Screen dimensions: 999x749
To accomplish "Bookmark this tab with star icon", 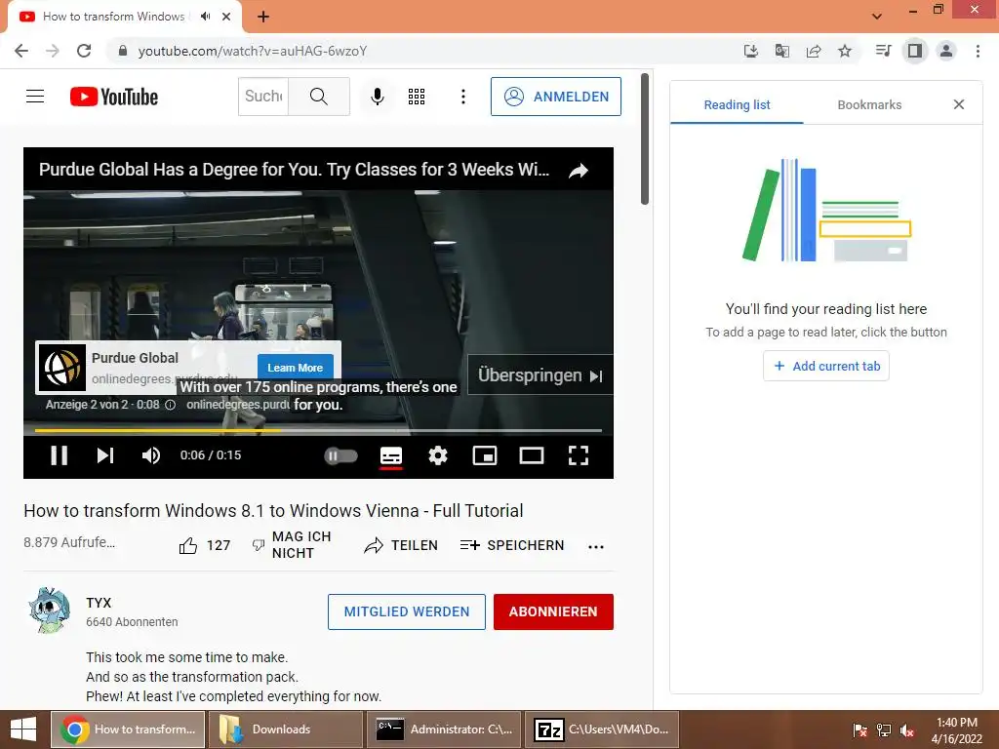I will tap(845, 51).
